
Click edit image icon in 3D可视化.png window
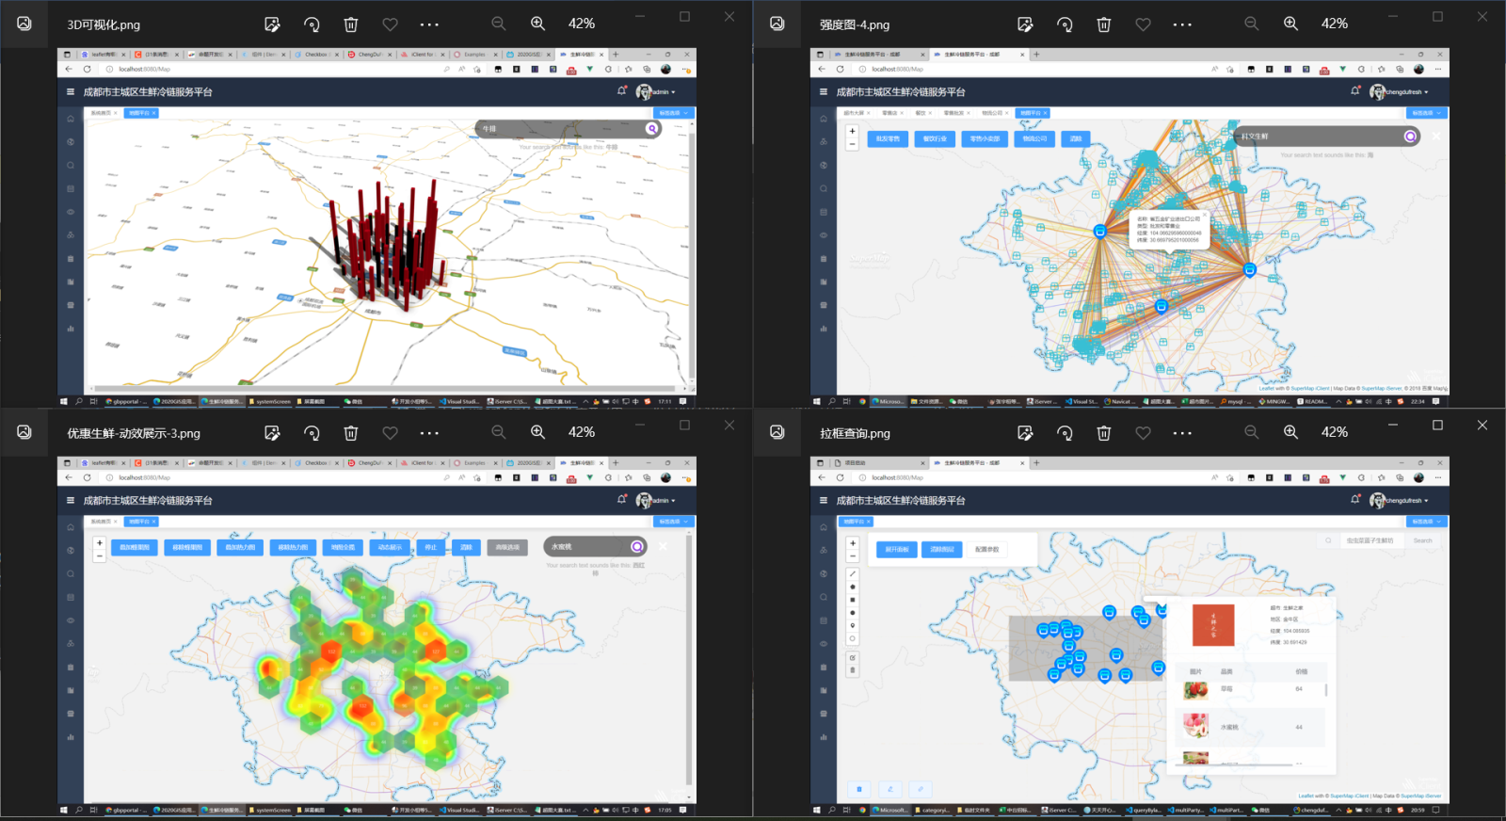coord(272,24)
